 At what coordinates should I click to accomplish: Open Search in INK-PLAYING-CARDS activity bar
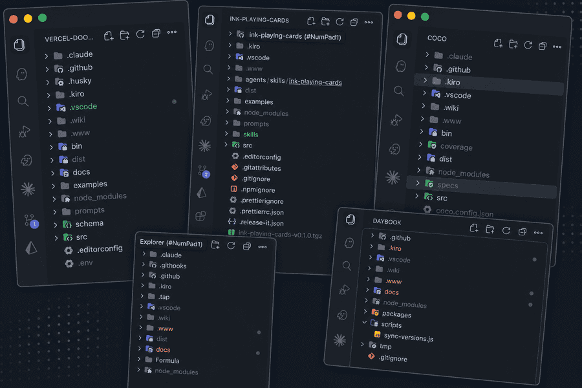pyautogui.click(x=208, y=69)
